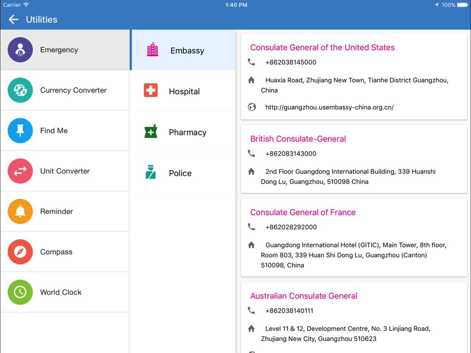Open the usembassy-china.org.cn website link
The width and height of the screenshot is (471, 353).
pos(330,107)
